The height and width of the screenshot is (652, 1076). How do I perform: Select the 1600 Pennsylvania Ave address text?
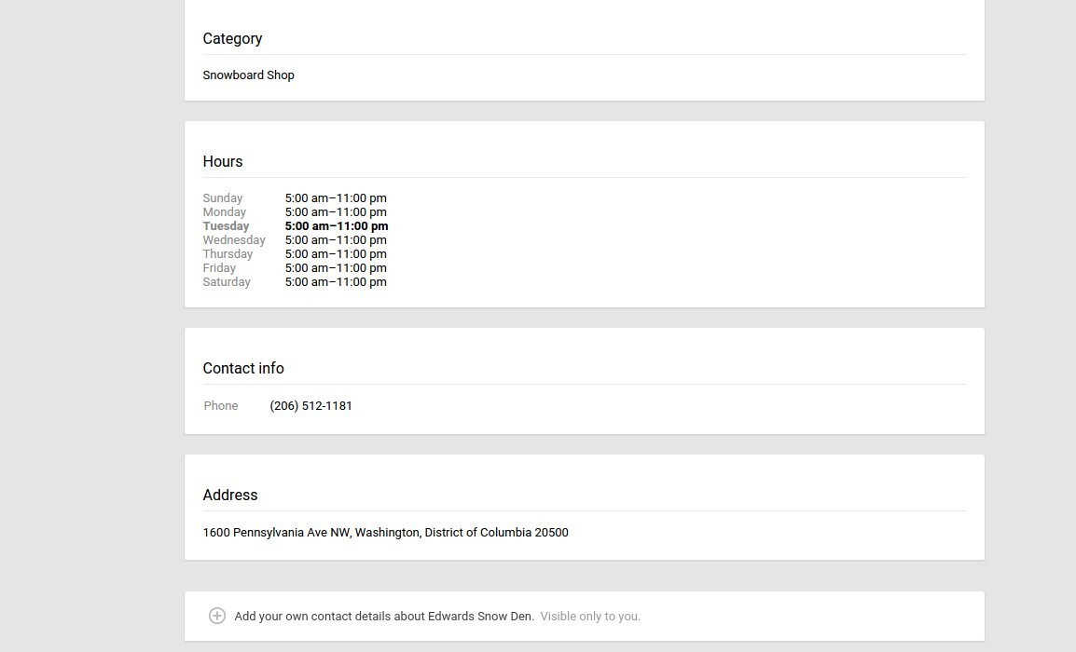(385, 532)
